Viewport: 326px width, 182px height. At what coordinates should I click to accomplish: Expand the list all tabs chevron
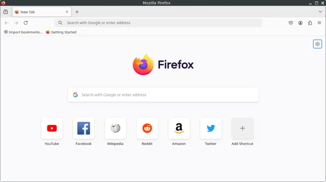[x=320, y=12]
